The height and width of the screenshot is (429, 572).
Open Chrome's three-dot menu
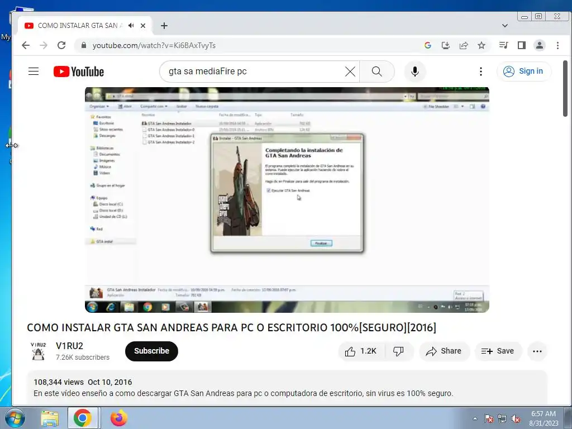pos(557,45)
